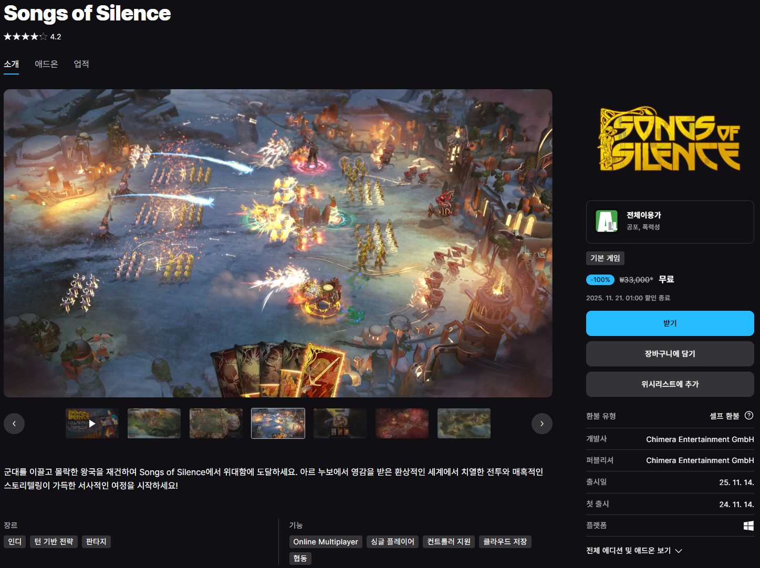
Task: Click the game description paragraph
Action: 274,479
